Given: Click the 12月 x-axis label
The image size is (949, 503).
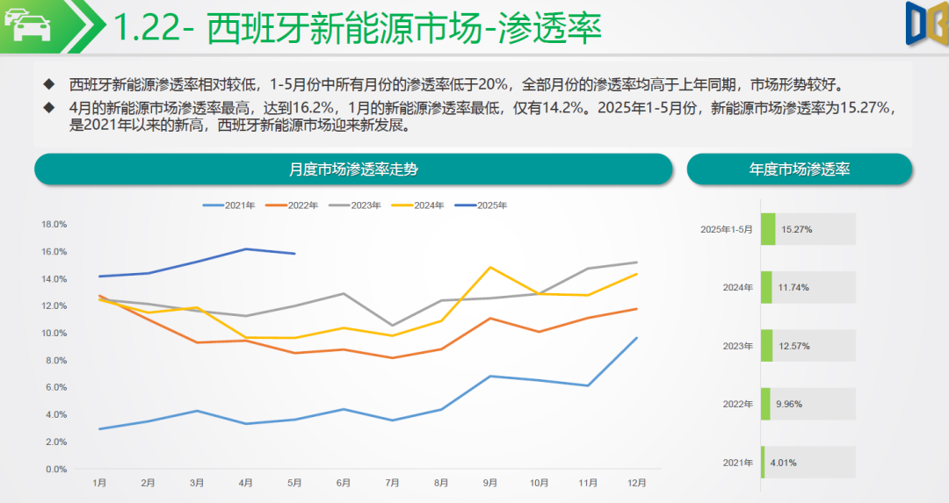Looking at the screenshot, I should (x=637, y=483).
